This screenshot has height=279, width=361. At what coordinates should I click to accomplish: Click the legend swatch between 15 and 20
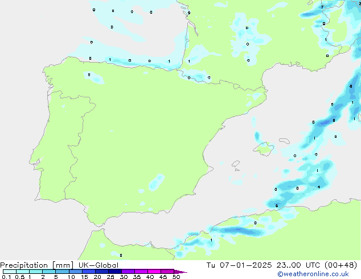point(89,272)
